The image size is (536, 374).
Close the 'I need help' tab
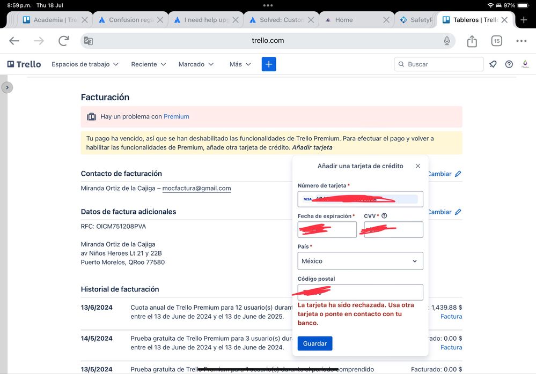tap(236, 20)
